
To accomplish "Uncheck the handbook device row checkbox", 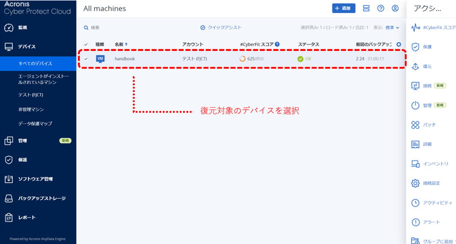I will click(x=86, y=59).
